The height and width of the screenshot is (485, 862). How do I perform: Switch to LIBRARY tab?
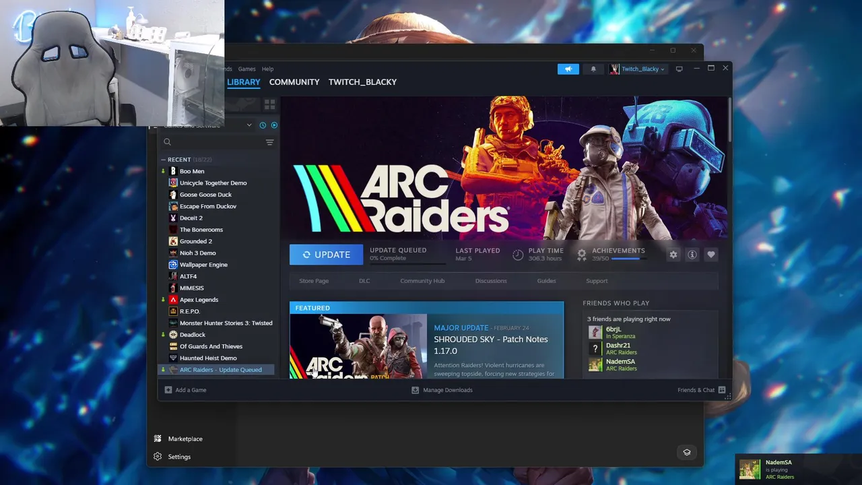[x=243, y=82]
